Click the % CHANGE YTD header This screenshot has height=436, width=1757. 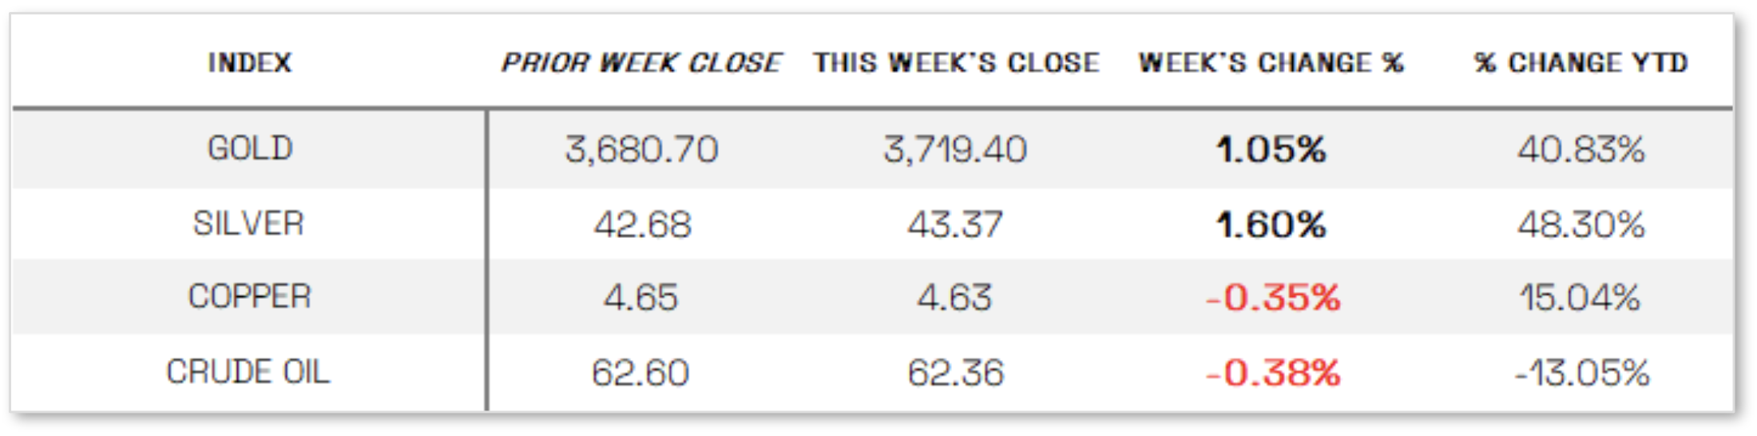point(1581,62)
